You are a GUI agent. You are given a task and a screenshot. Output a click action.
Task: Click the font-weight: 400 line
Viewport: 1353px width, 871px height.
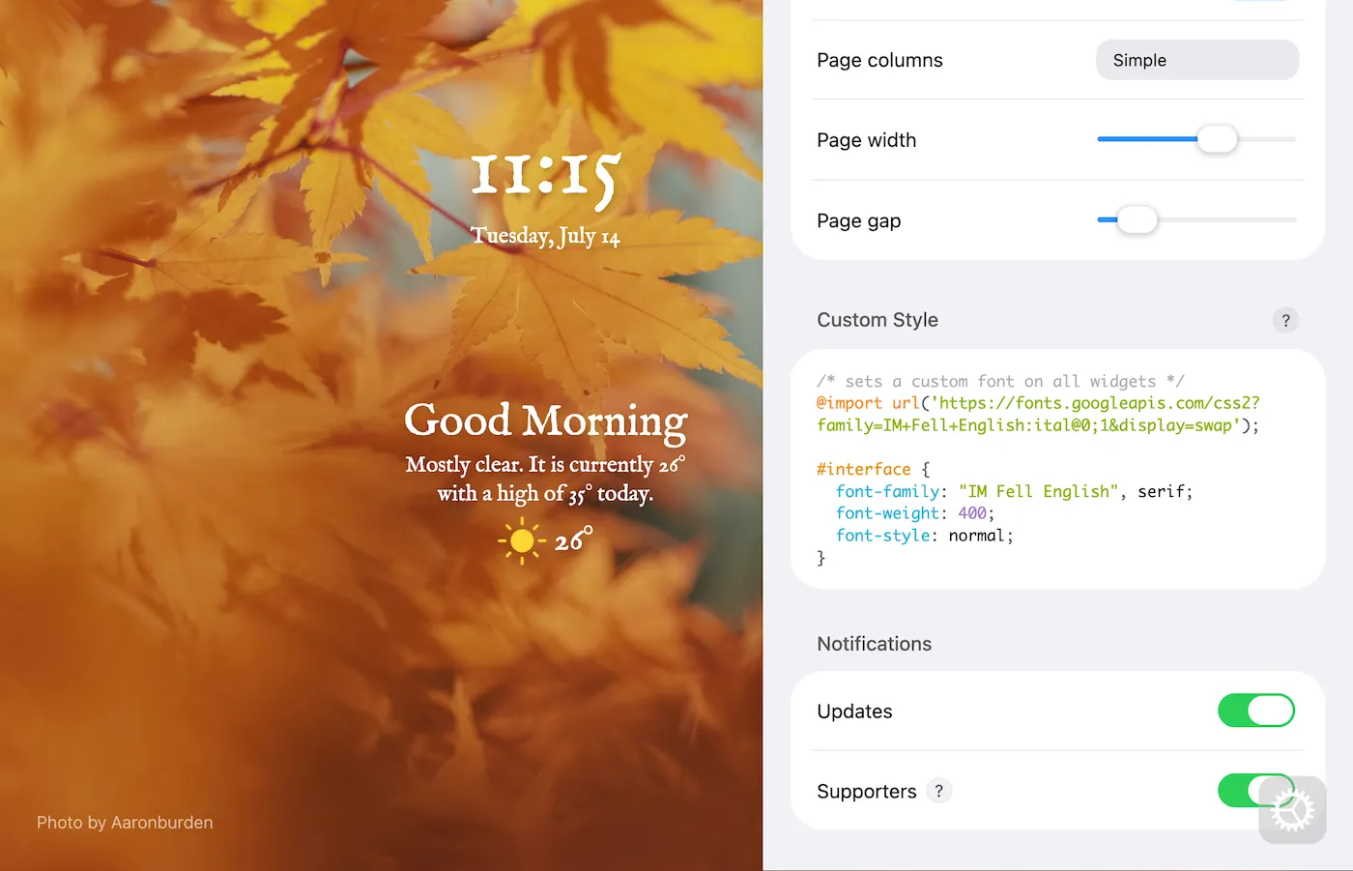(x=914, y=513)
